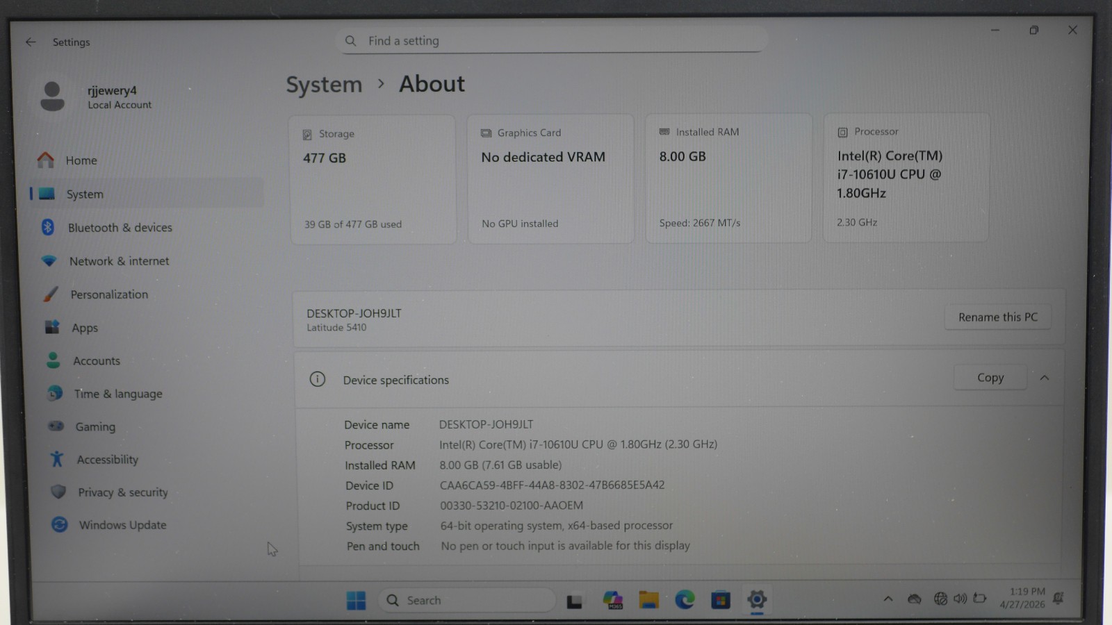Open the Storage 477 GB card

click(373, 180)
